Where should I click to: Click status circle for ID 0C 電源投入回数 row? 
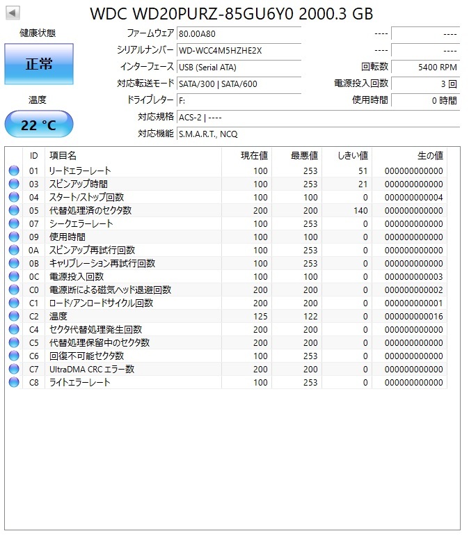pos(14,276)
